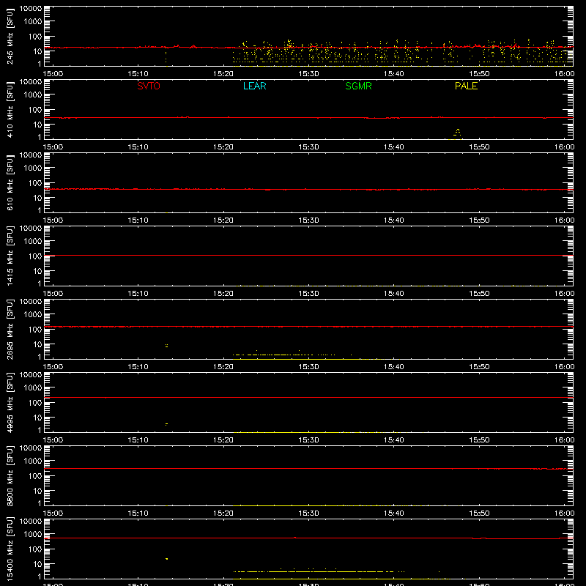The height and width of the screenshot is (586, 586).
Task: Click 15:50 time label under 410 MHz plot
Action: (479, 147)
